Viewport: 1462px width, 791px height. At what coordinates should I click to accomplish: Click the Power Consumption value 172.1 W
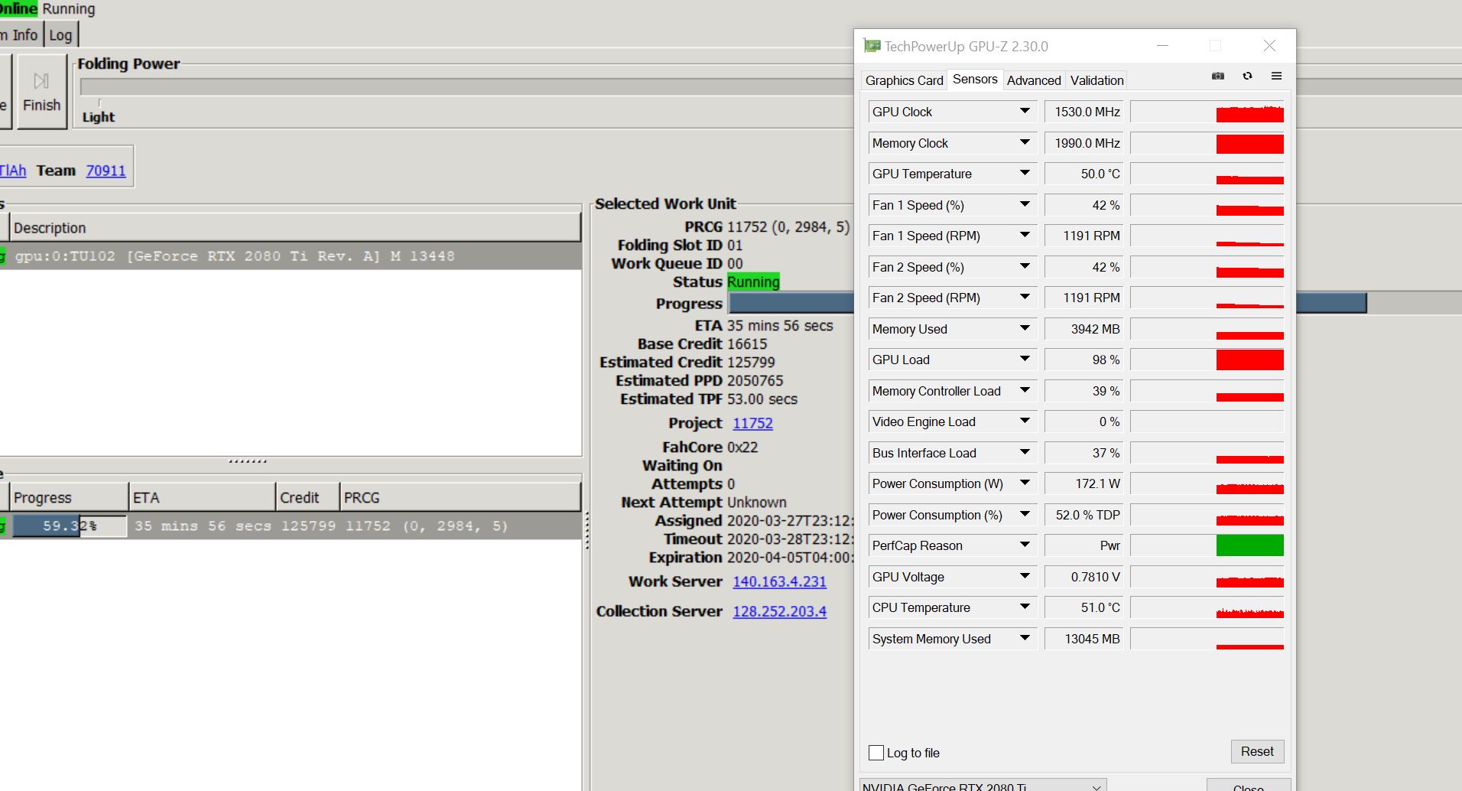point(1084,483)
